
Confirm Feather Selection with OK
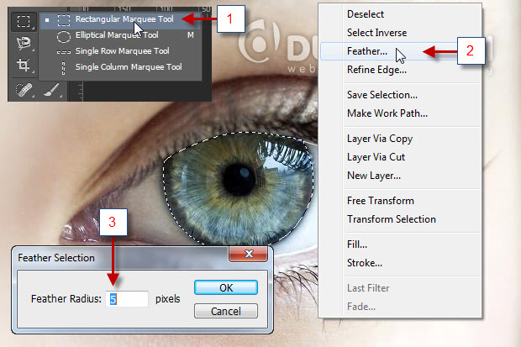[226, 287]
